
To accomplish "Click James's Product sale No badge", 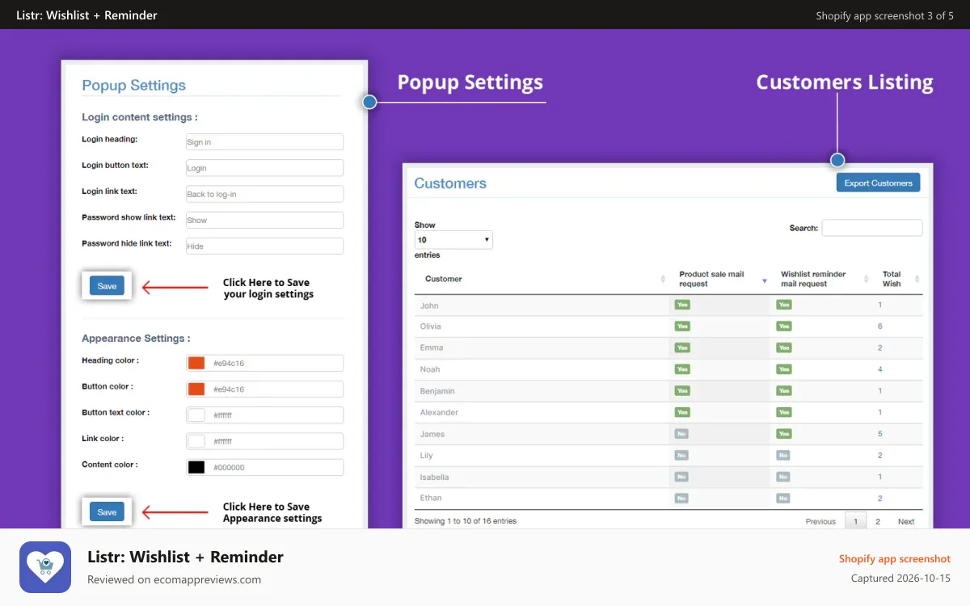I will (681, 434).
